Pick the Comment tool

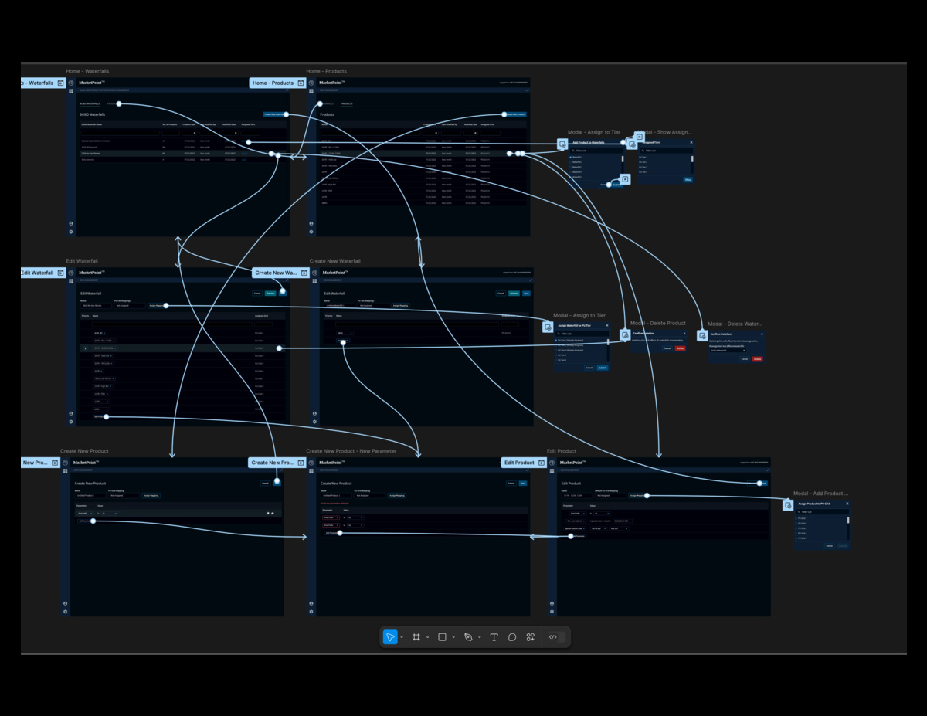point(512,637)
